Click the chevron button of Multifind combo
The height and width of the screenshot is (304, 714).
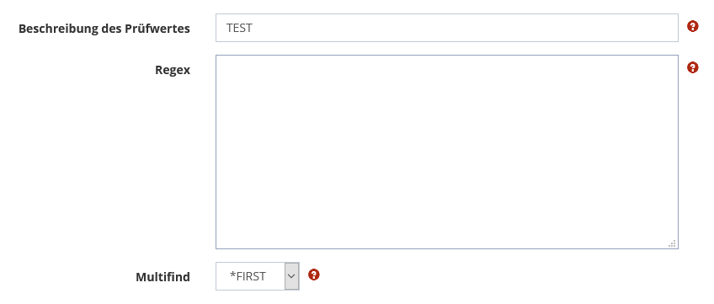point(292,276)
